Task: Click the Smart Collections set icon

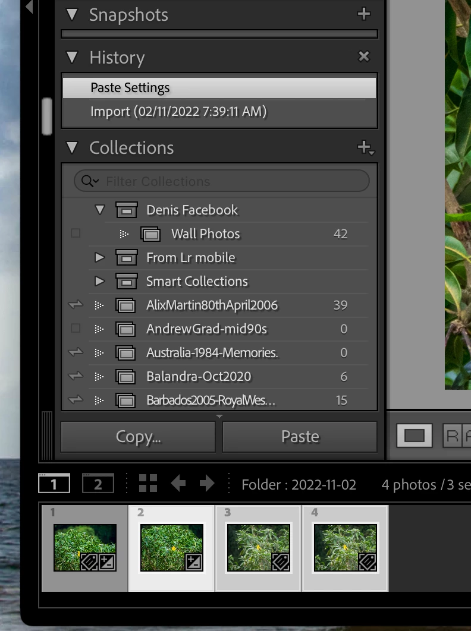Action: point(127,281)
